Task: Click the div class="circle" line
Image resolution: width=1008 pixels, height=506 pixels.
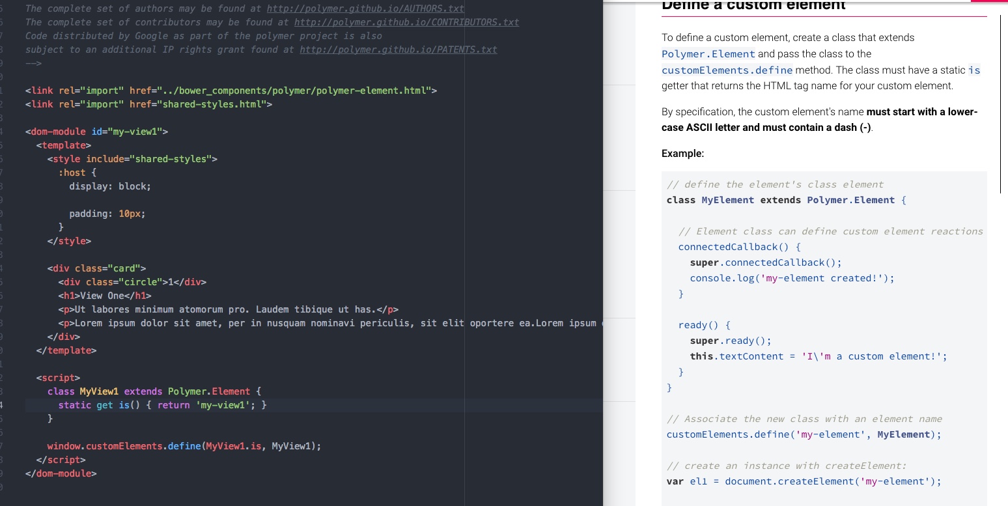Action: (x=132, y=282)
